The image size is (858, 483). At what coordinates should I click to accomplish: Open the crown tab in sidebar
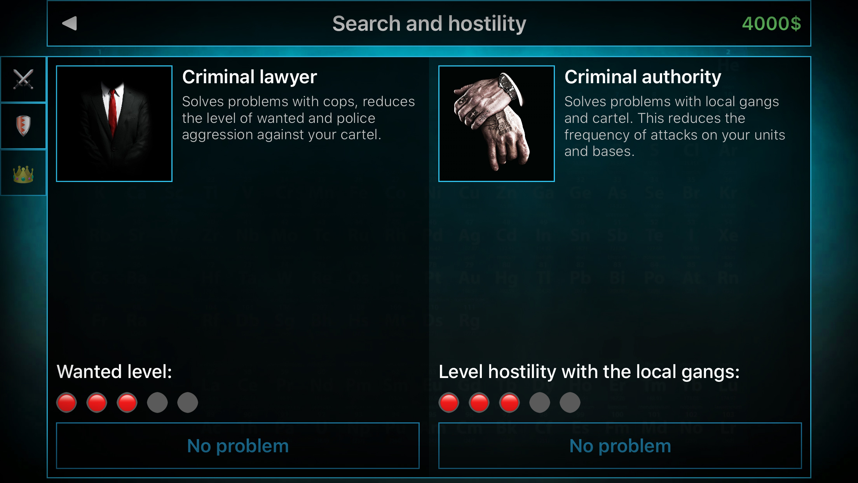(23, 173)
